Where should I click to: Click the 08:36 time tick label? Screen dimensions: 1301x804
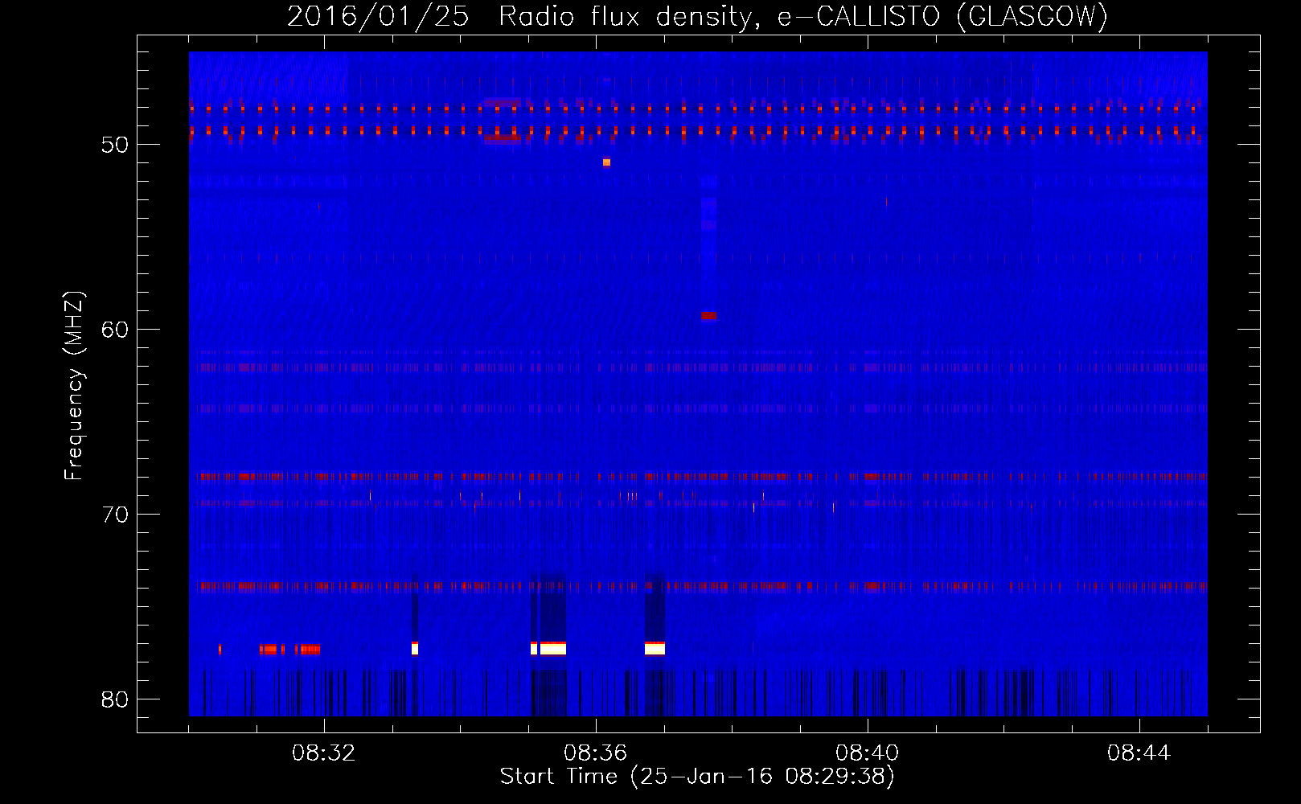tap(595, 753)
